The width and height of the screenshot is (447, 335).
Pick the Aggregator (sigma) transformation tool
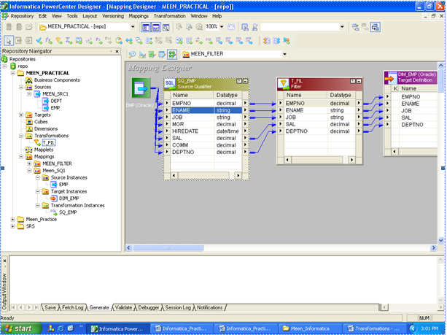69,41
